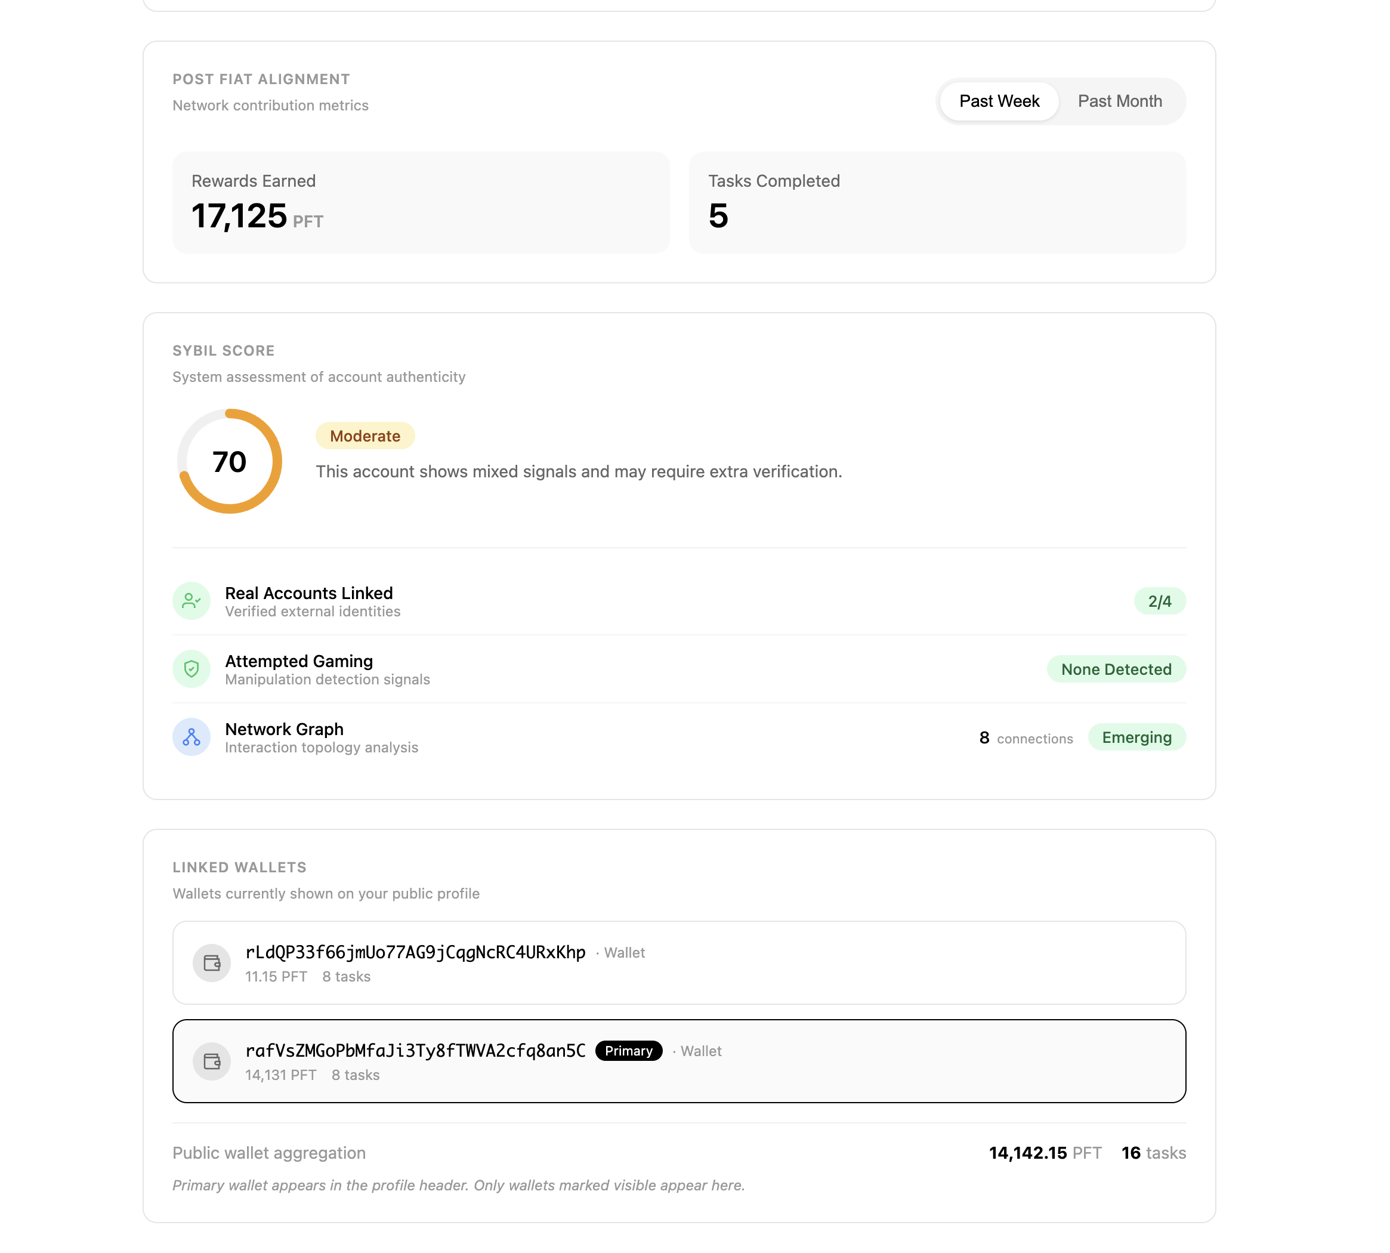Click the Emerging network status badge
1390x1253 pixels.
[x=1136, y=737]
